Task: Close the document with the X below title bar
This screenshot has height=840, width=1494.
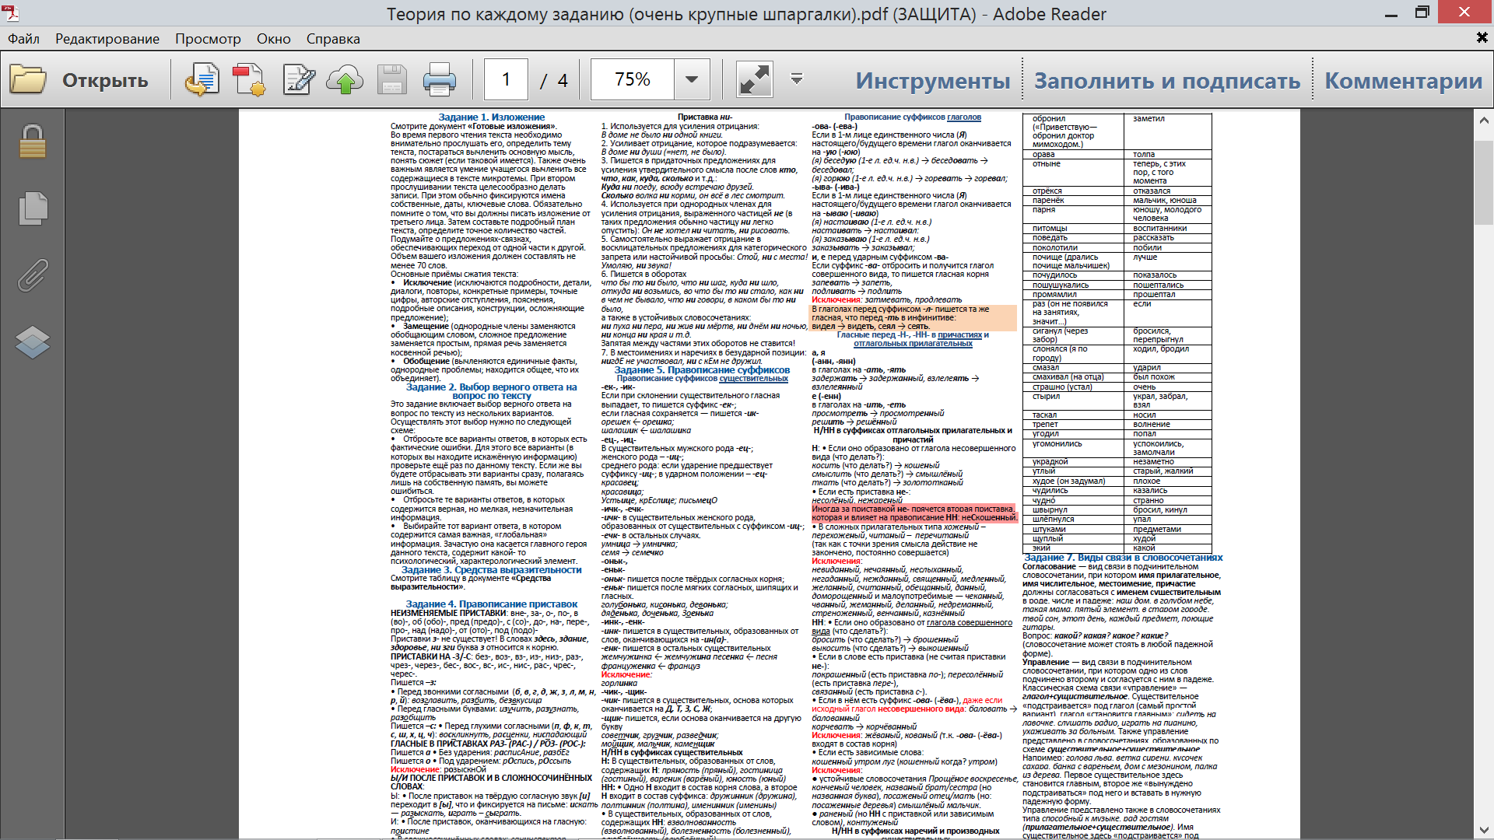Action: (x=1482, y=37)
